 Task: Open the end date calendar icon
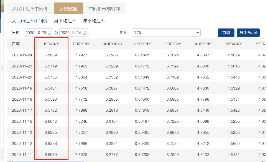[x=85, y=33]
